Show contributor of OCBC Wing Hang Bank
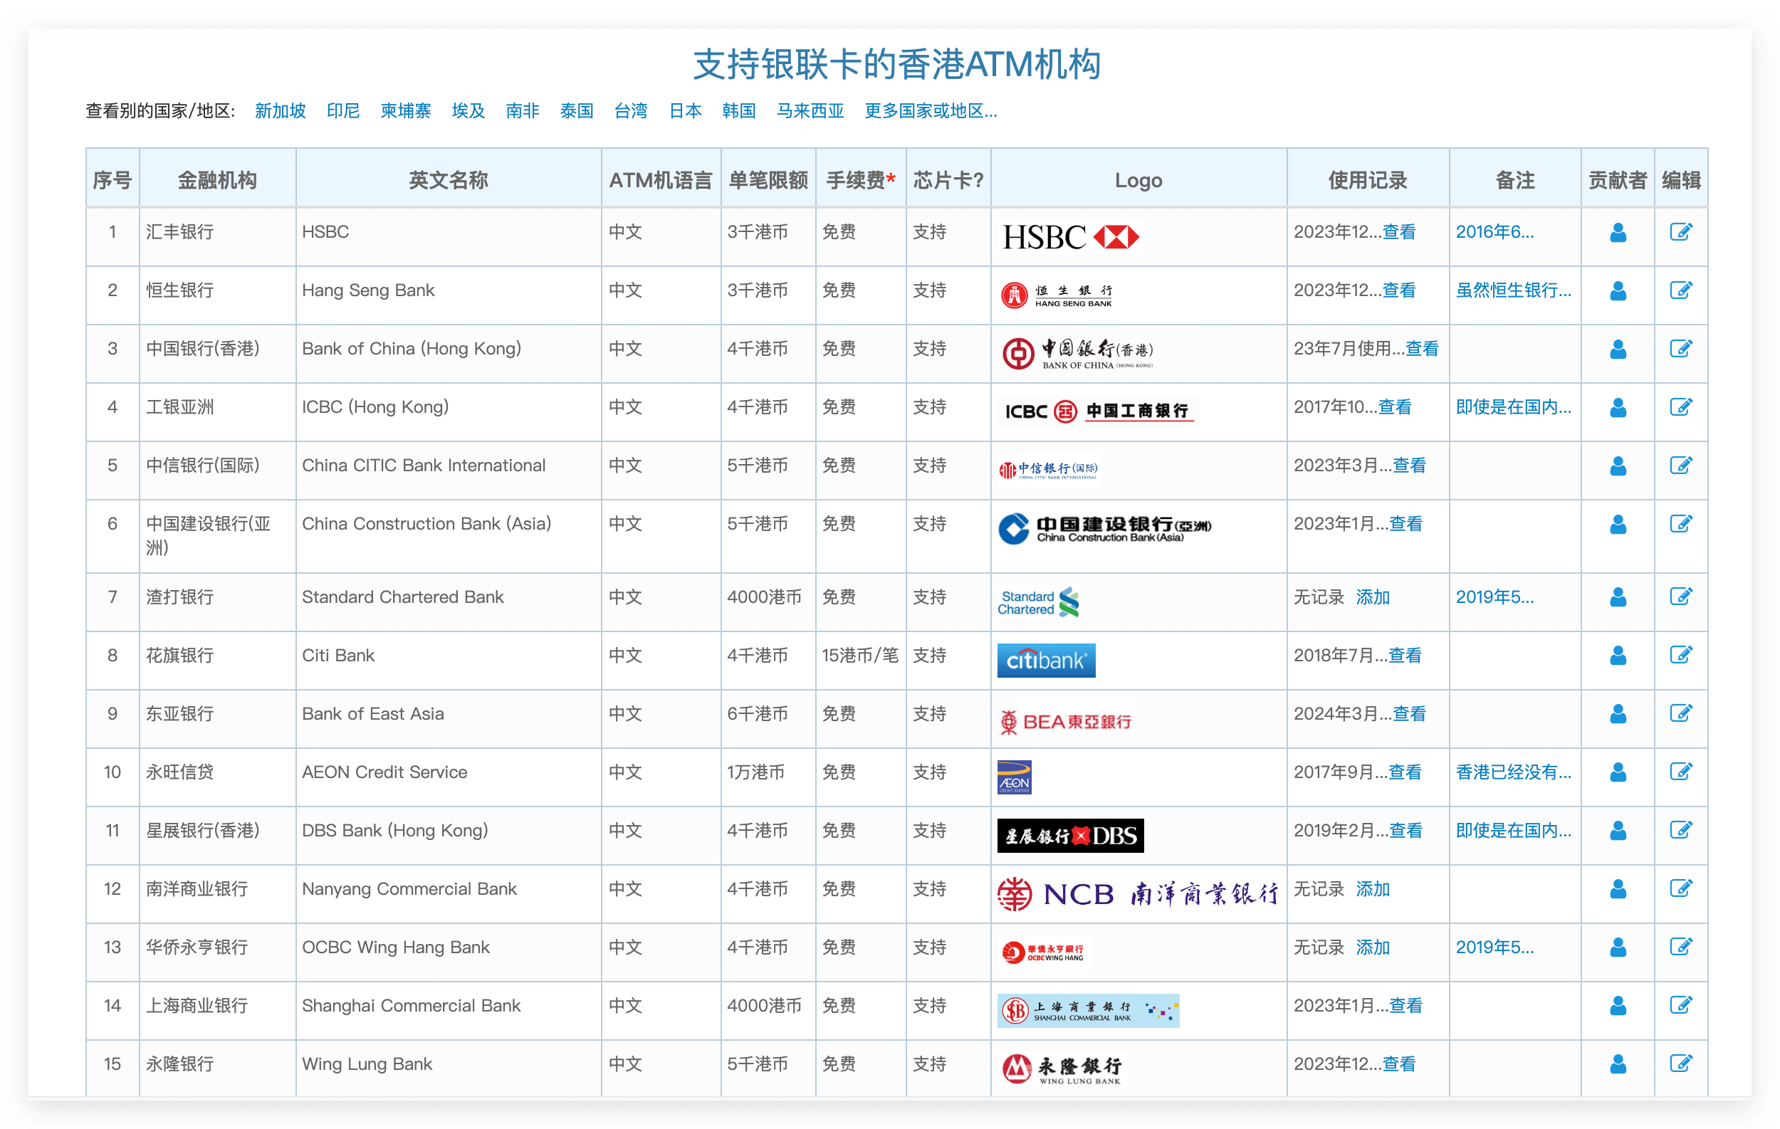Screen dimensions: 1780x1129 coord(1618,947)
